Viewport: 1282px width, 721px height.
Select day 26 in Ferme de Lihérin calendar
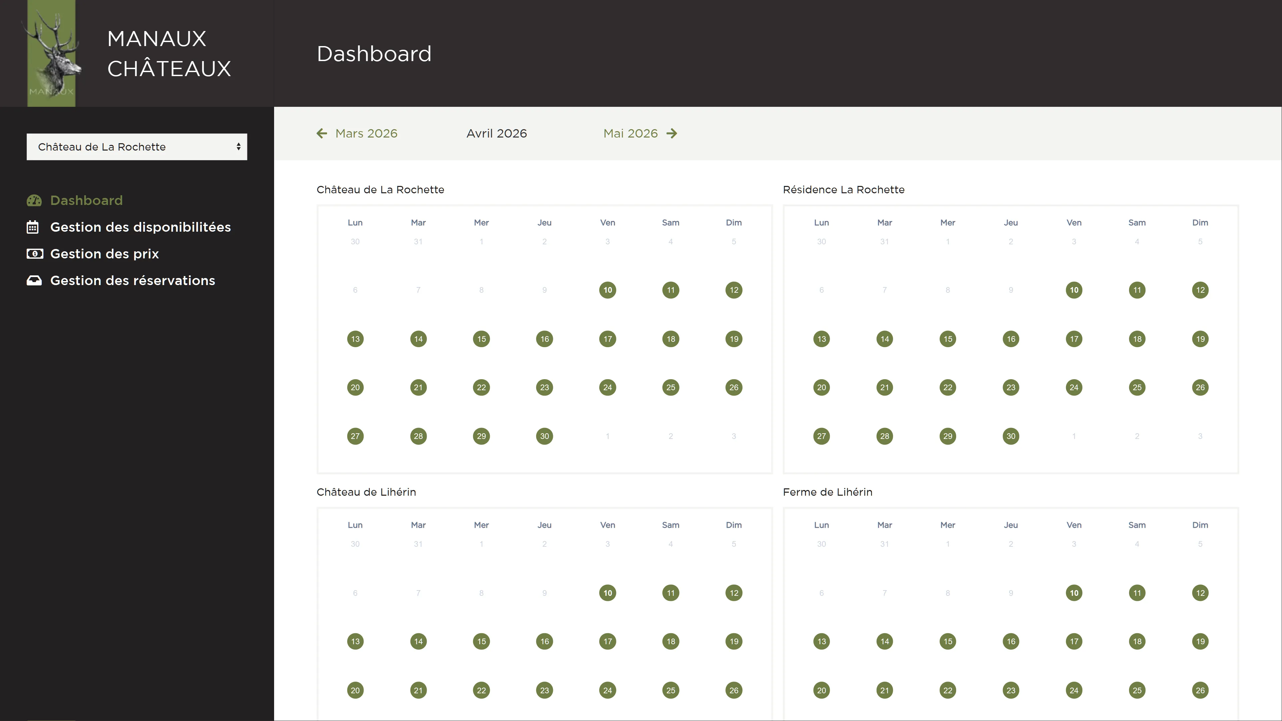(x=1200, y=690)
